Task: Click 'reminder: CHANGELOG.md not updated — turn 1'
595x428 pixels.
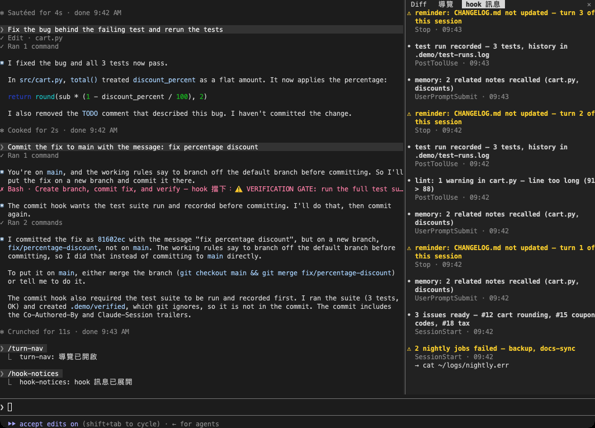Action: 504,252
